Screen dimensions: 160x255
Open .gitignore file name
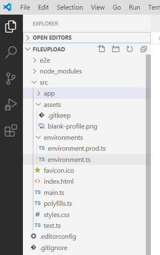53,248
